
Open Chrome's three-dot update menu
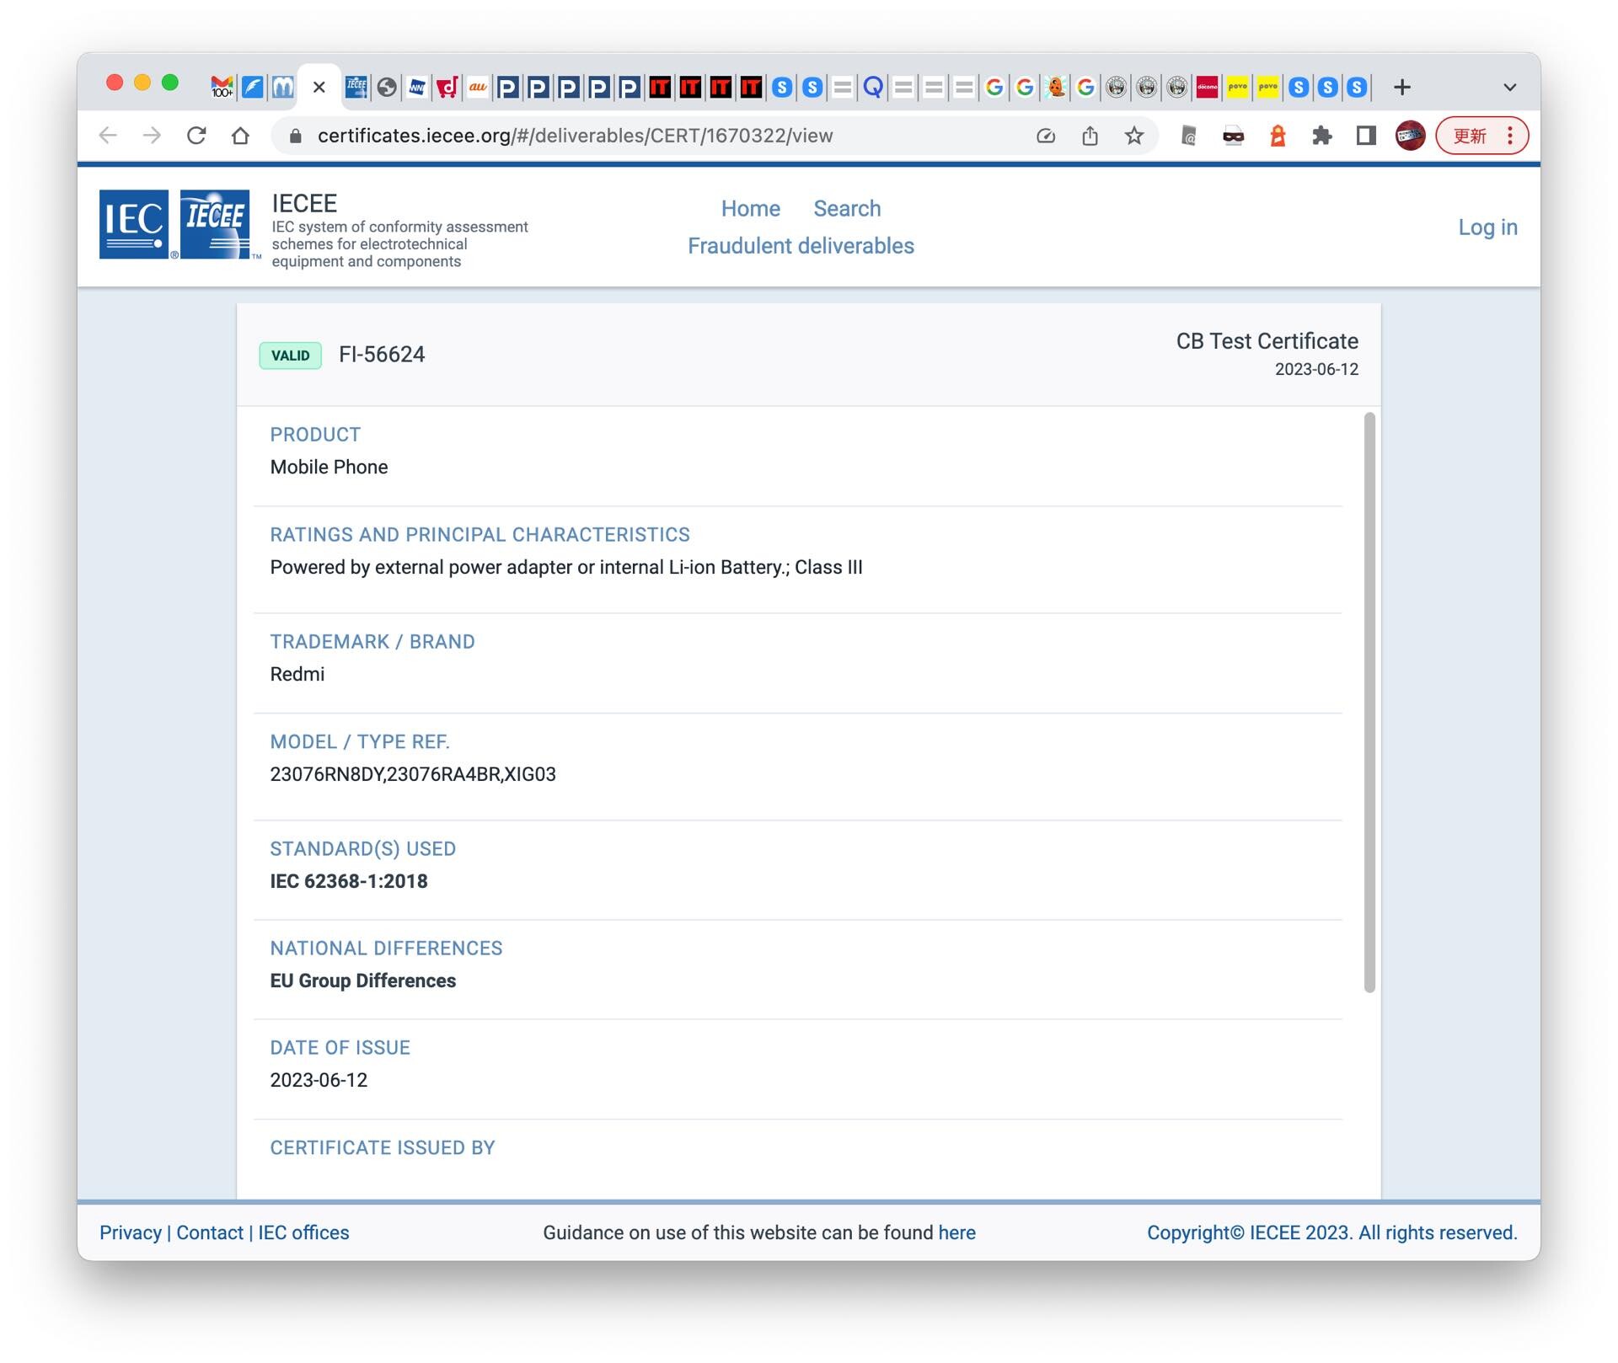pyautogui.click(x=1510, y=136)
